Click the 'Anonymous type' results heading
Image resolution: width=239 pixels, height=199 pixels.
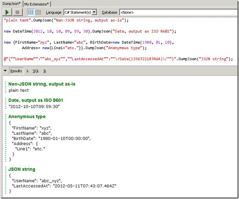pyautogui.click(x=27, y=117)
